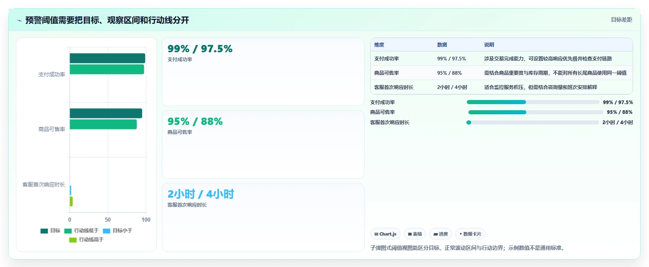The height and width of the screenshot is (267, 649).
Task: Toggle the 目标小于 legend entry
Action: 118,231
